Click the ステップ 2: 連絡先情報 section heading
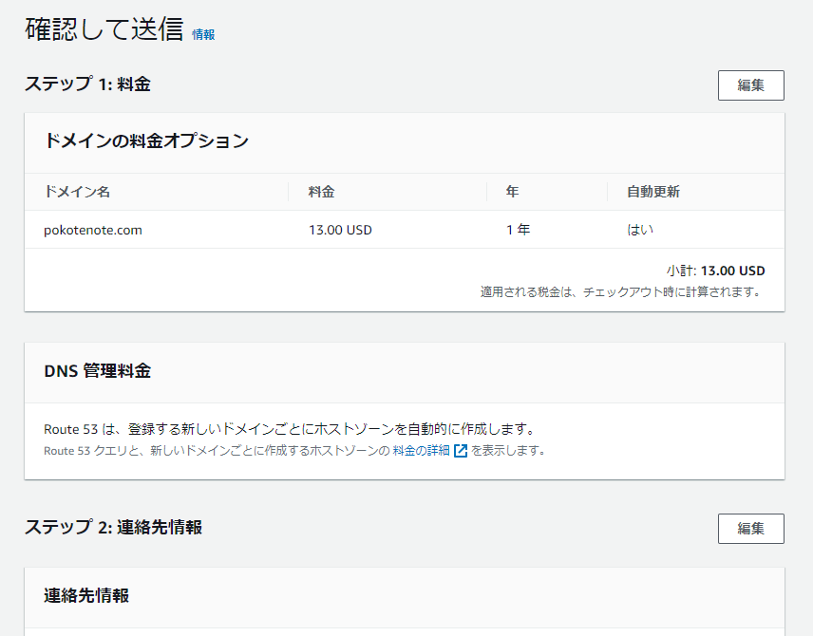Screen dimensions: 813x636 click(114, 527)
